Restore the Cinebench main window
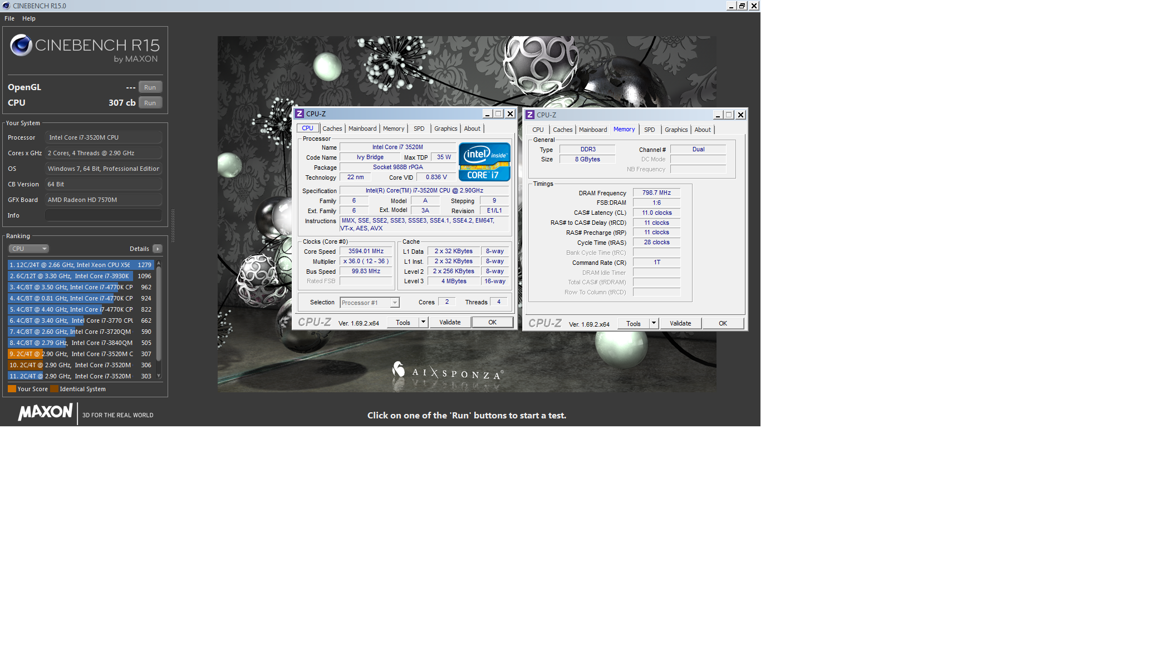This screenshot has width=1158, height=651. coord(742,6)
